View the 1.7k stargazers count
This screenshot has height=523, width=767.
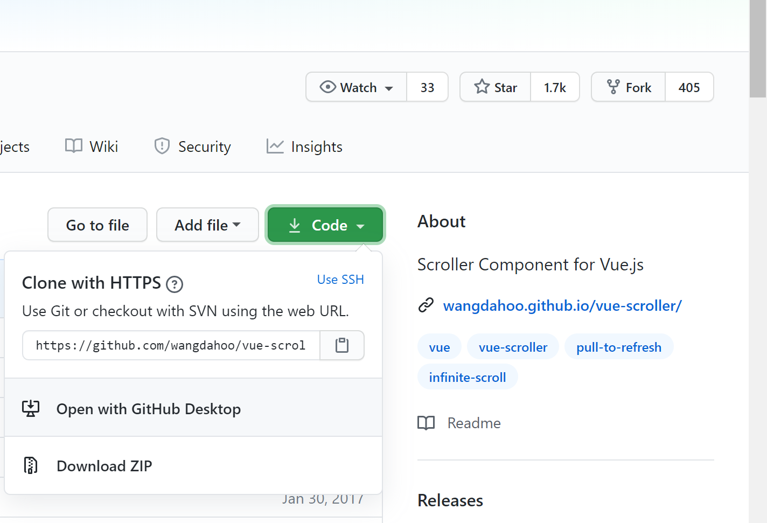tap(555, 87)
